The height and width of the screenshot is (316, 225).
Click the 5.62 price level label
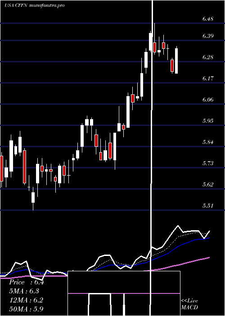click(x=208, y=184)
